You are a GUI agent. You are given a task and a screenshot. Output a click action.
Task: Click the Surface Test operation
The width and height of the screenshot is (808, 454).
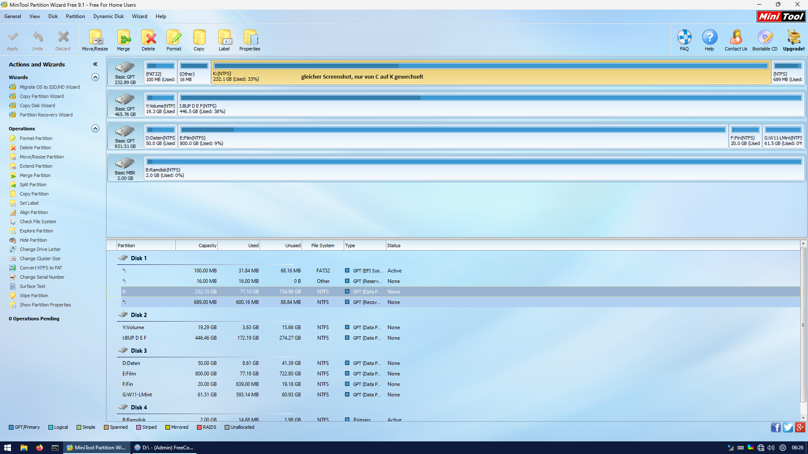tap(32, 286)
